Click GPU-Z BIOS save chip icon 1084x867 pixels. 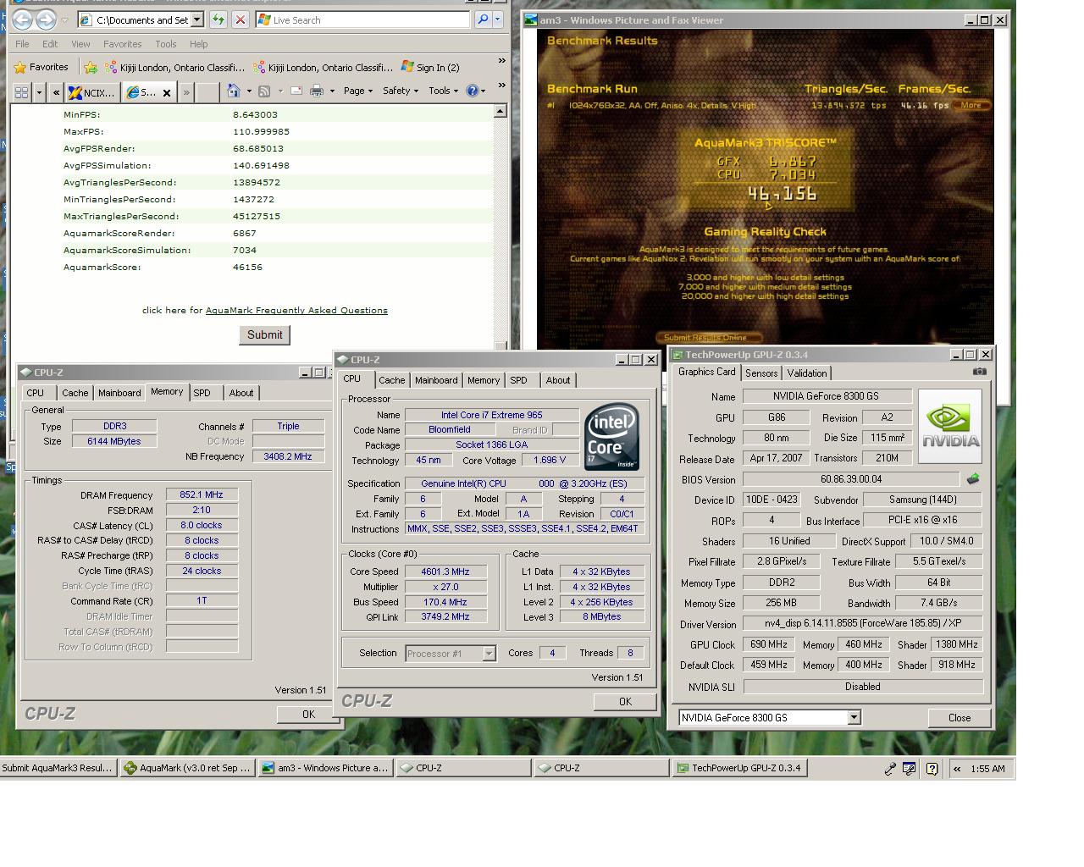click(x=973, y=478)
